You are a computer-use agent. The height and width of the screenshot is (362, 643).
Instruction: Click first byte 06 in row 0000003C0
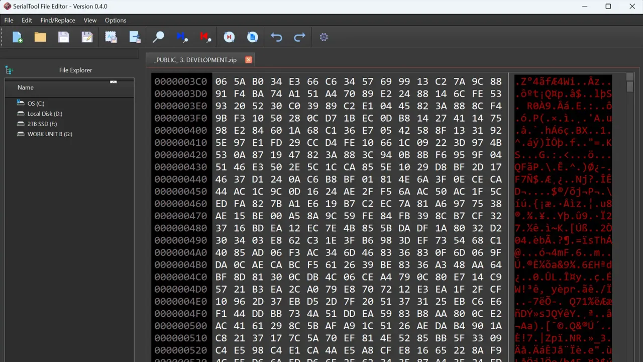coord(221,81)
